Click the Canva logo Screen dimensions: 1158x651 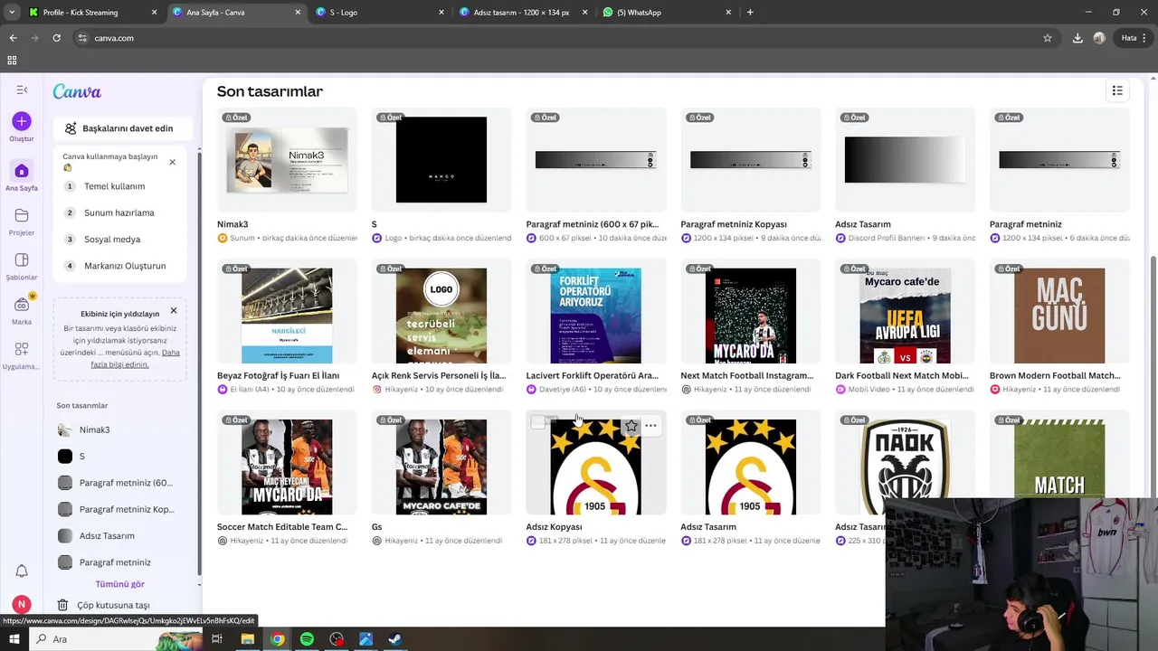click(77, 91)
